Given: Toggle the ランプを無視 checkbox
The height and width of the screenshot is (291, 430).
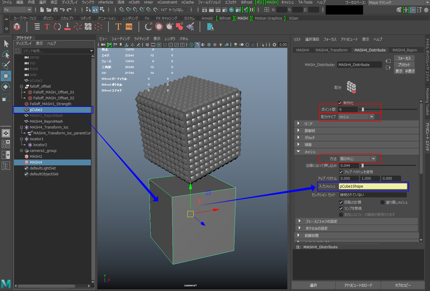Looking at the screenshot, I should pyautogui.click(x=341, y=208).
